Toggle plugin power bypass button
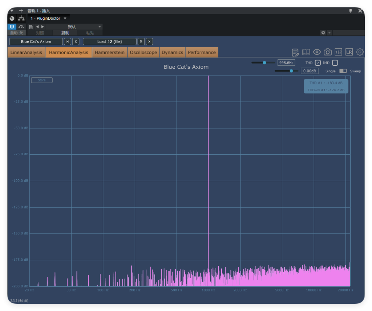Image resolution: width=372 pixels, height=311 pixels. [12, 27]
